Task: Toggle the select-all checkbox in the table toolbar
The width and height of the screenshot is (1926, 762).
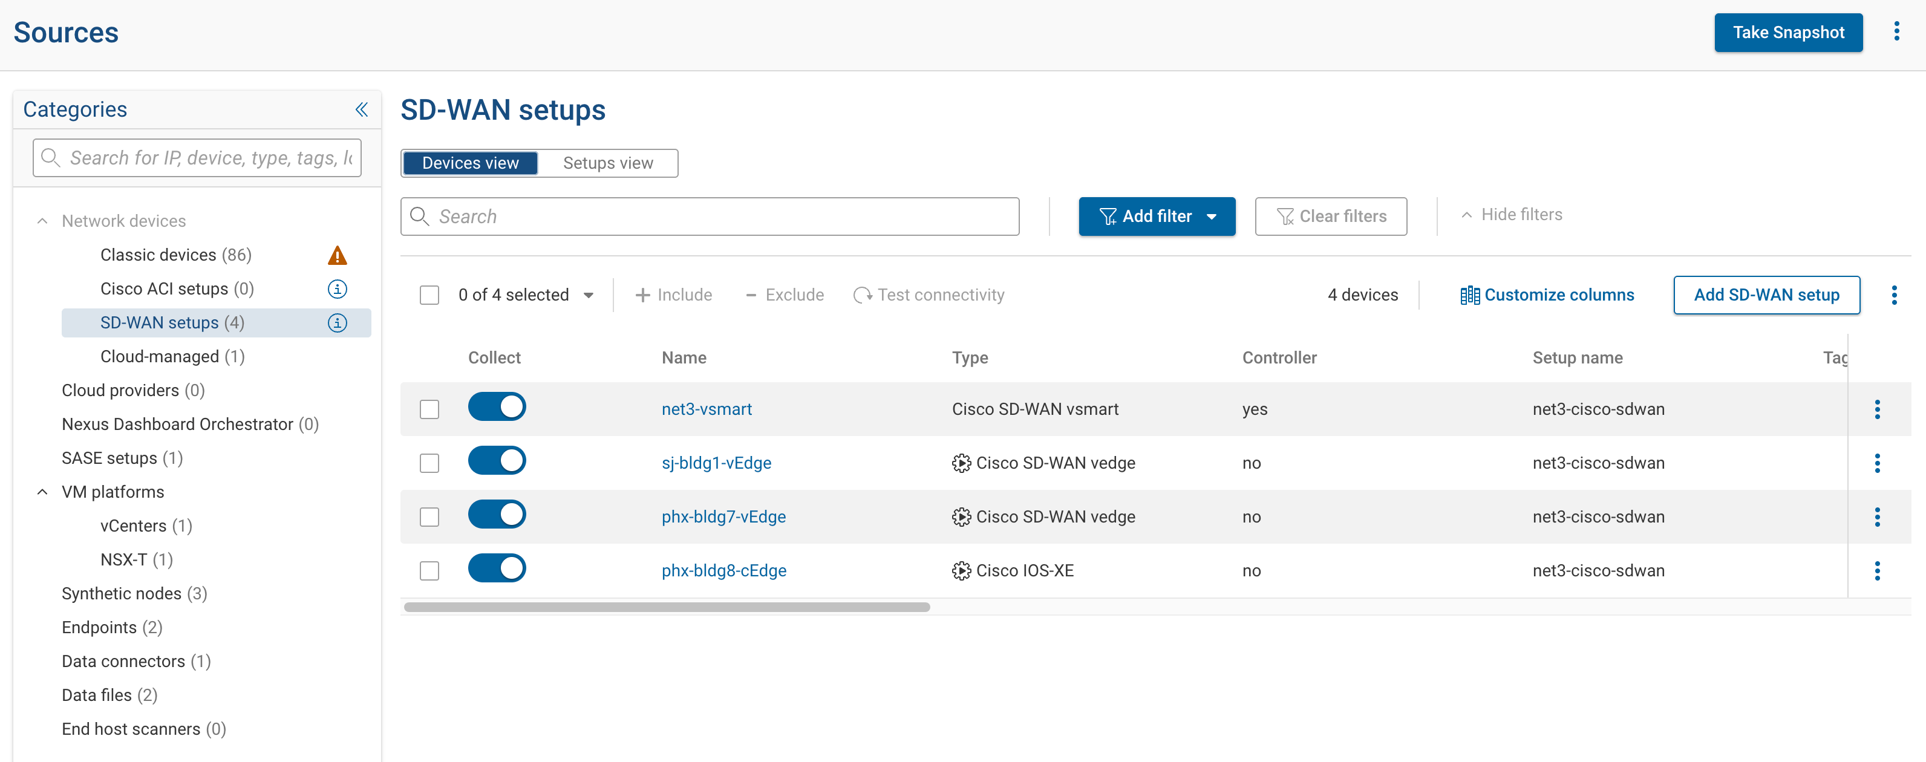Action: click(x=429, y=295)
